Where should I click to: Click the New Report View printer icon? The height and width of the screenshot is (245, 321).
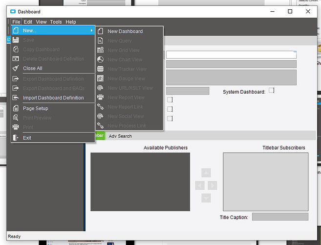(100, 97)
